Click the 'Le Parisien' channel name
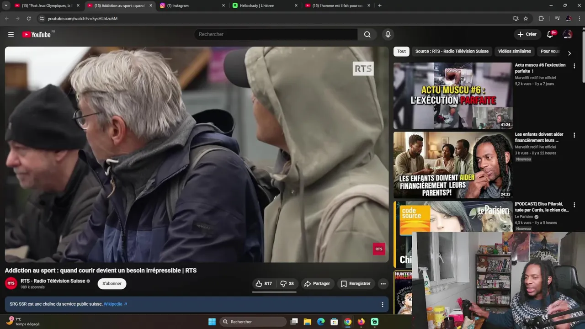The width and height of the screenshot is (585, 329). [x=524, y=217]
